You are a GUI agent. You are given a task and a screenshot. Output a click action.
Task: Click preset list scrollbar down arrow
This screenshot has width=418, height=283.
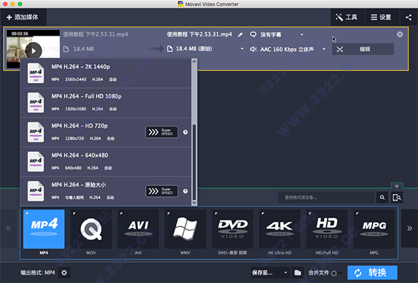194,203
